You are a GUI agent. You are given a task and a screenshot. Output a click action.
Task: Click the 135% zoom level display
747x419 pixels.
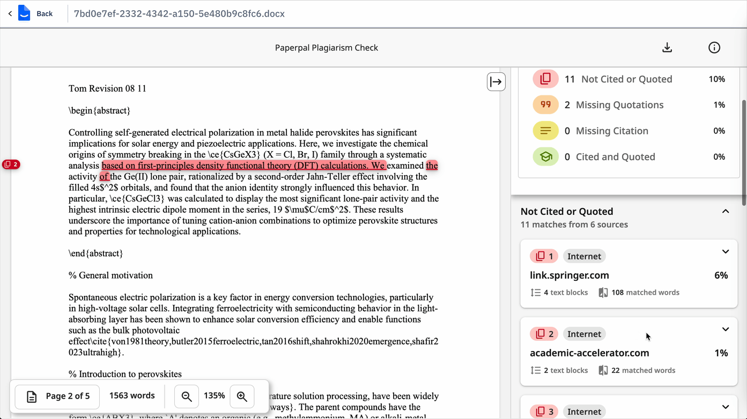coord(214,396)
